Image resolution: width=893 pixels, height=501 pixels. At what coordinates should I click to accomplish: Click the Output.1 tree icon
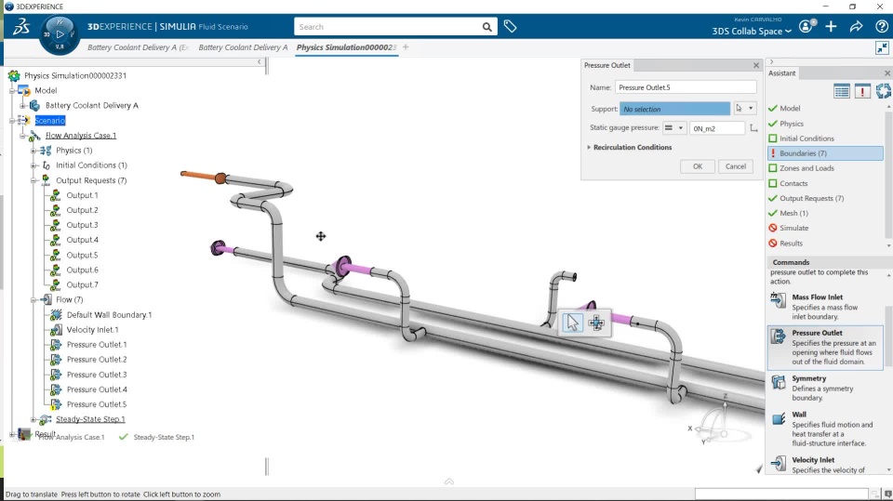pos(55,195)
